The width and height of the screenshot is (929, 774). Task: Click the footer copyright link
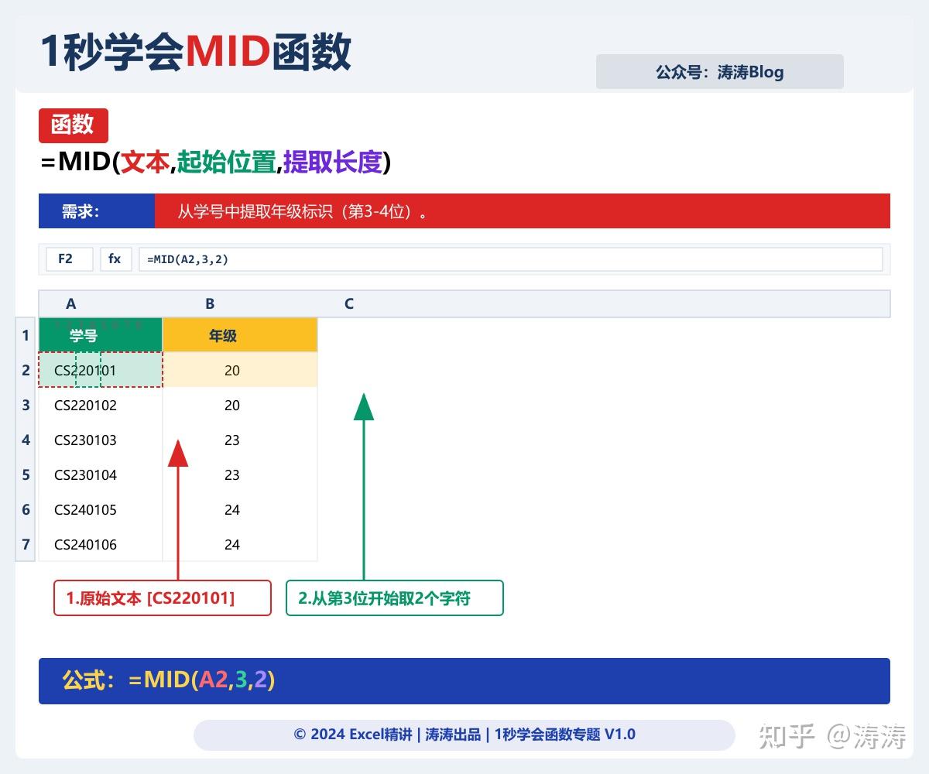(x=464, y=734)
